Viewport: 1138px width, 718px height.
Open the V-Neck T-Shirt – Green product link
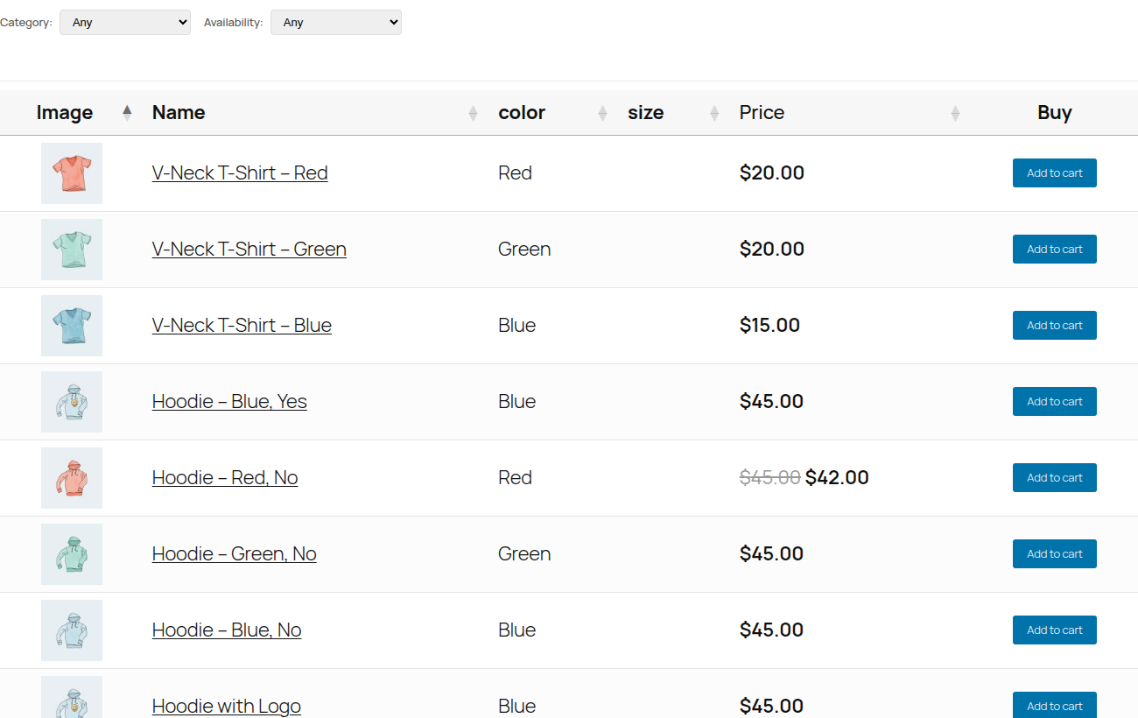pos(249,250)
